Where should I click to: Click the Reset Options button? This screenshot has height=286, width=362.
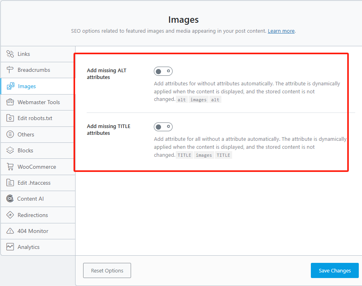coord(107,270)
